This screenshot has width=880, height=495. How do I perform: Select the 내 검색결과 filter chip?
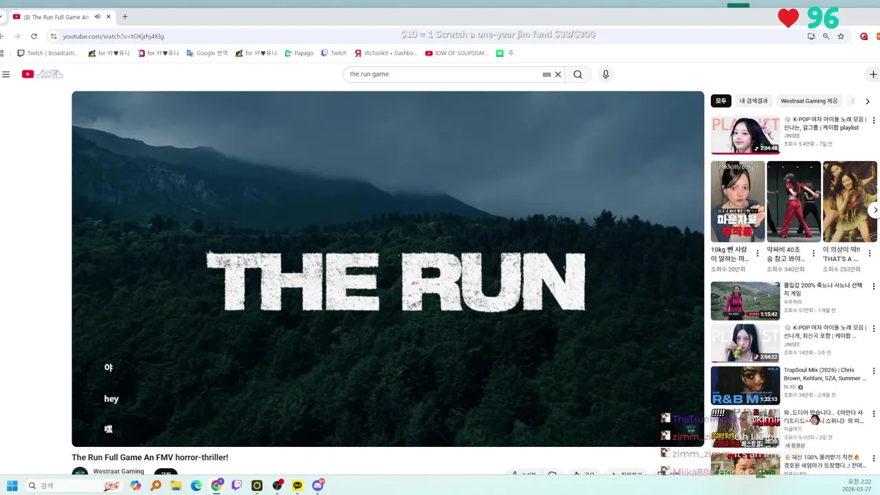tap(753, 101)
